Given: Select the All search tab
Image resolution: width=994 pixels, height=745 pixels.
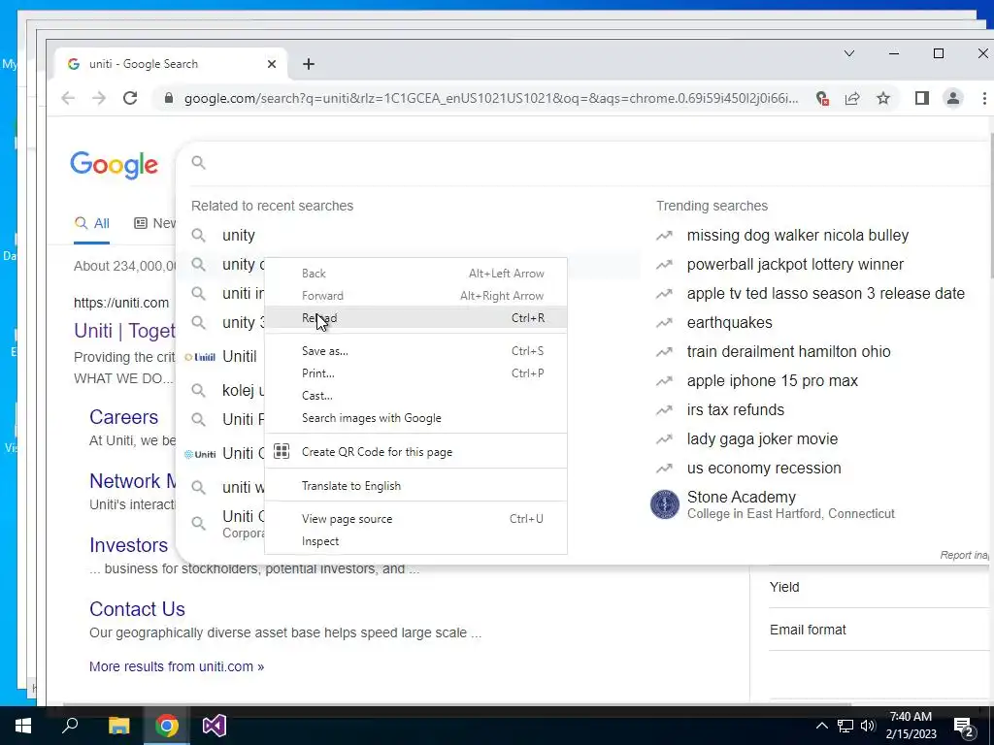Looking at the screenshot, I should (x=92, y=224).
